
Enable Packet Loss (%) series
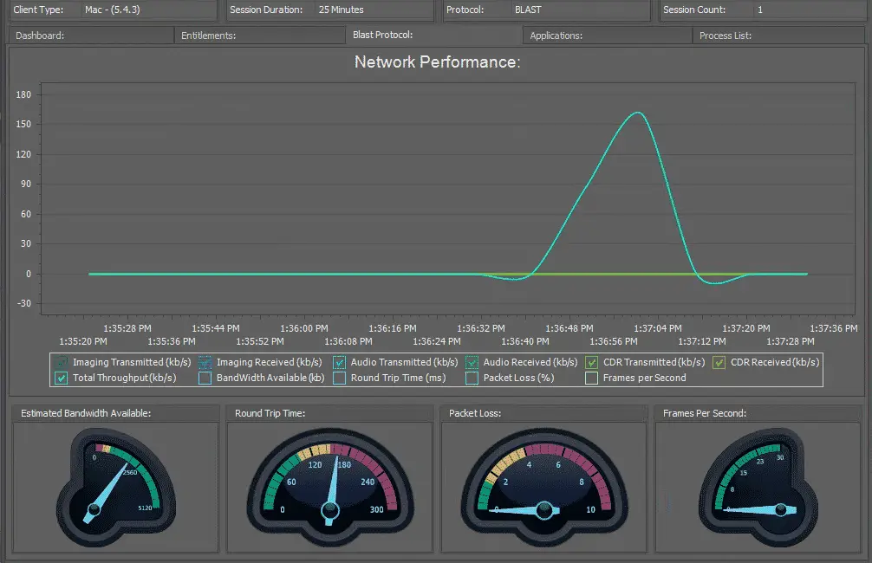point(472,378)
